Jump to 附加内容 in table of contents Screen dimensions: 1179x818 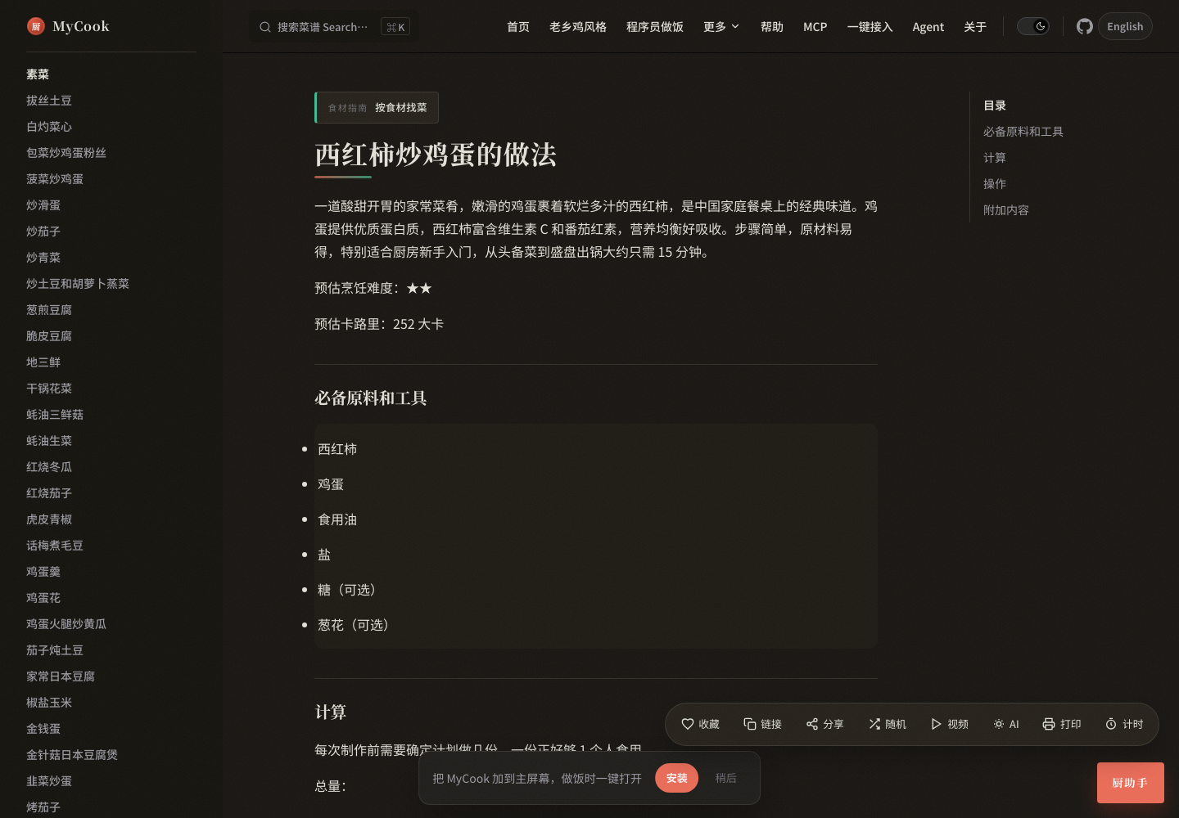click(1006, 210)
